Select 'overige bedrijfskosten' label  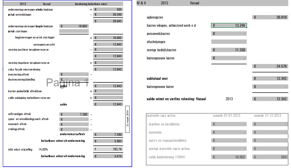[162, 50]
